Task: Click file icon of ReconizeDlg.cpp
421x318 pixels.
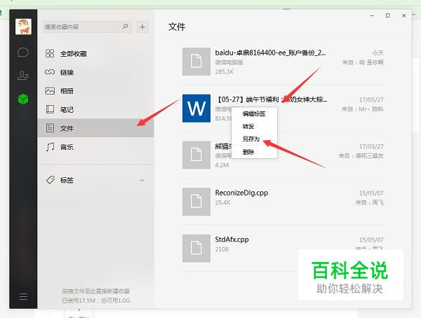Action: coord(196,202)
